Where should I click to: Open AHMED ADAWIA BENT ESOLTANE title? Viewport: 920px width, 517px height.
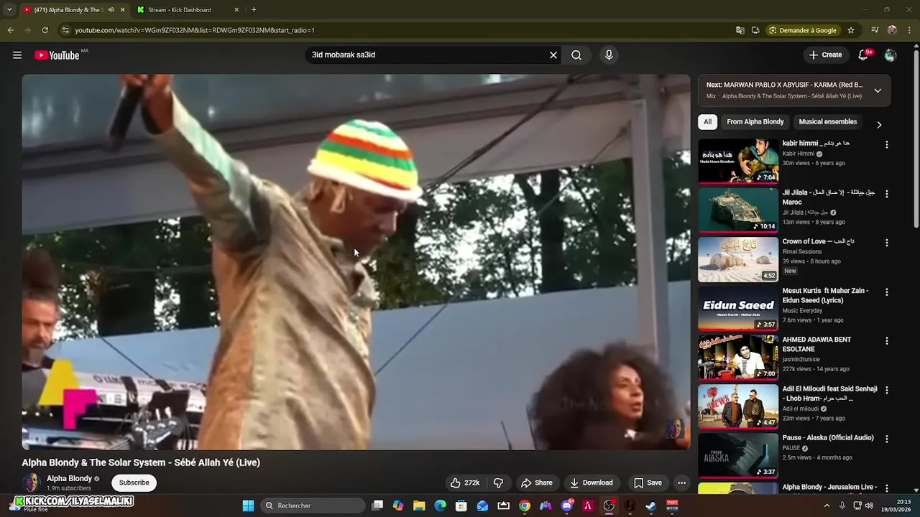tap(817, 345)
